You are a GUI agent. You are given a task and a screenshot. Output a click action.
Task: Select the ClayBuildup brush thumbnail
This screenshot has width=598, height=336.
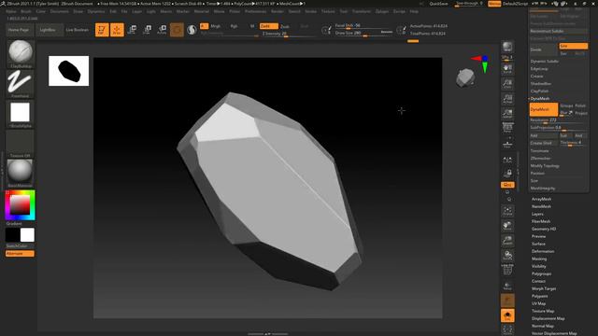(21, 52)
